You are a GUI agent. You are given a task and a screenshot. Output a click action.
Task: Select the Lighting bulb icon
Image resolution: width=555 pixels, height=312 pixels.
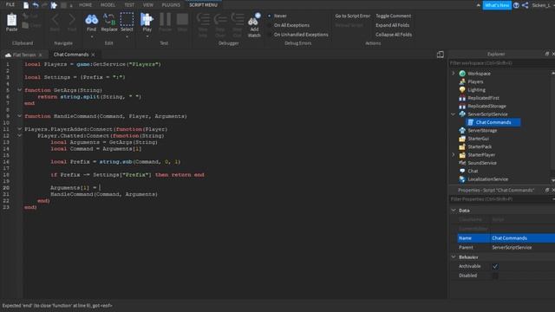[462, 90]
